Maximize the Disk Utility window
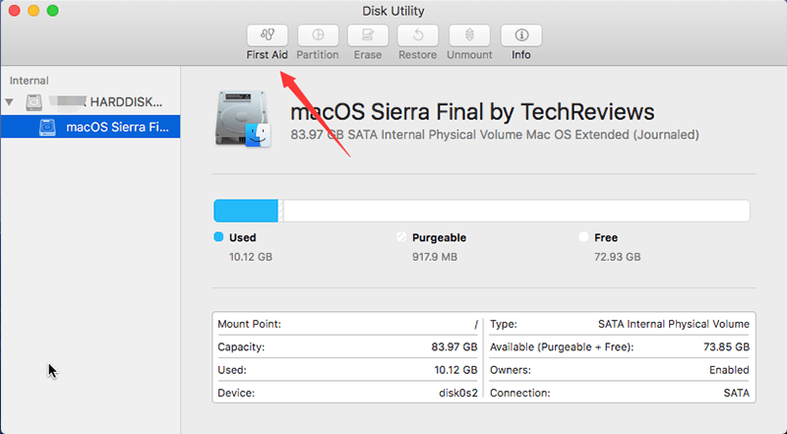 click(53, 11)
